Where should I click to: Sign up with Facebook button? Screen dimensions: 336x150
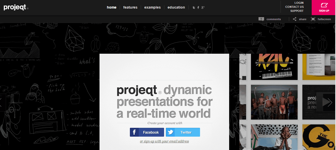pyautogui.click(x=147, y=132)
